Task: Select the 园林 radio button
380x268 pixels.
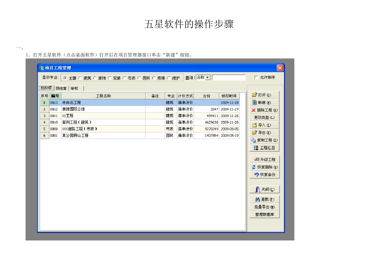Action: [139, 78]
